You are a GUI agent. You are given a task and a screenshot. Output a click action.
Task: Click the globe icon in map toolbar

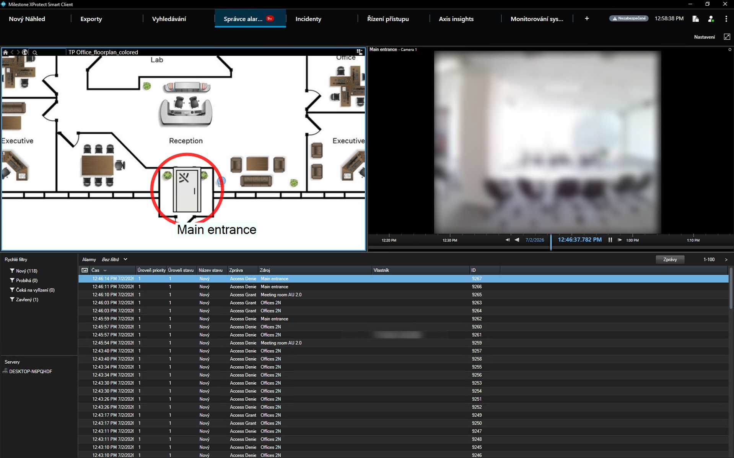tap(25, 52)
